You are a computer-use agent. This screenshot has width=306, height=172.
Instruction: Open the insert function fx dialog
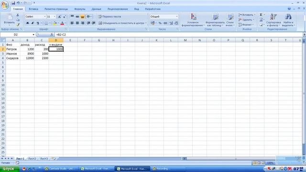[x=52, y=34]
